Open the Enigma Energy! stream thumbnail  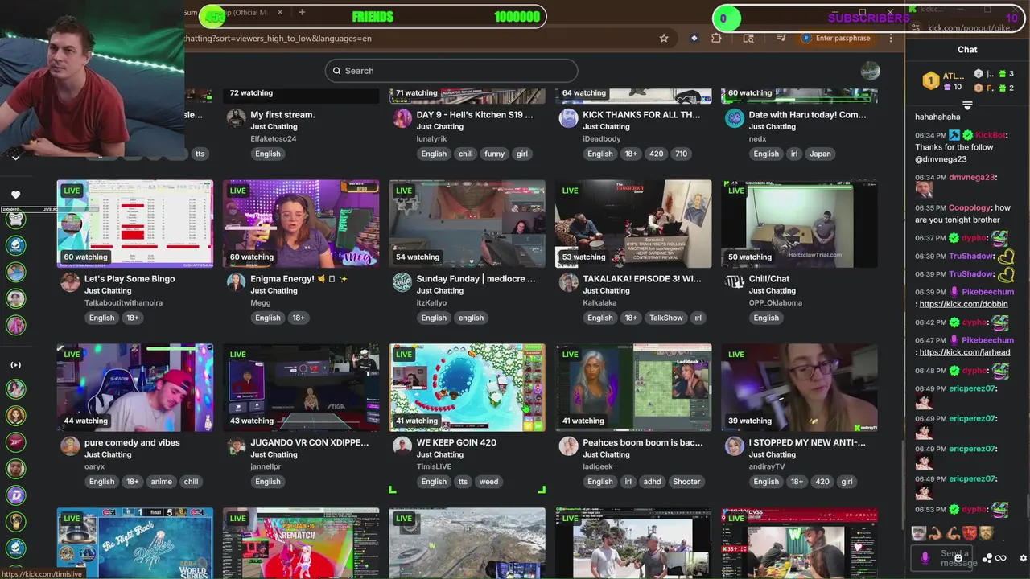coord(301,224)
